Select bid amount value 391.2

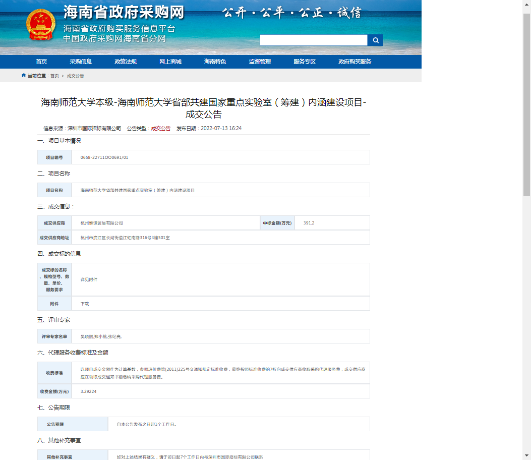(x=309, y=223)
